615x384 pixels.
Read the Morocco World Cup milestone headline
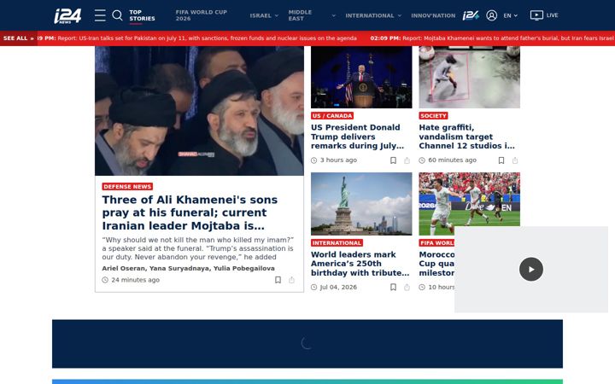(436, 264)
